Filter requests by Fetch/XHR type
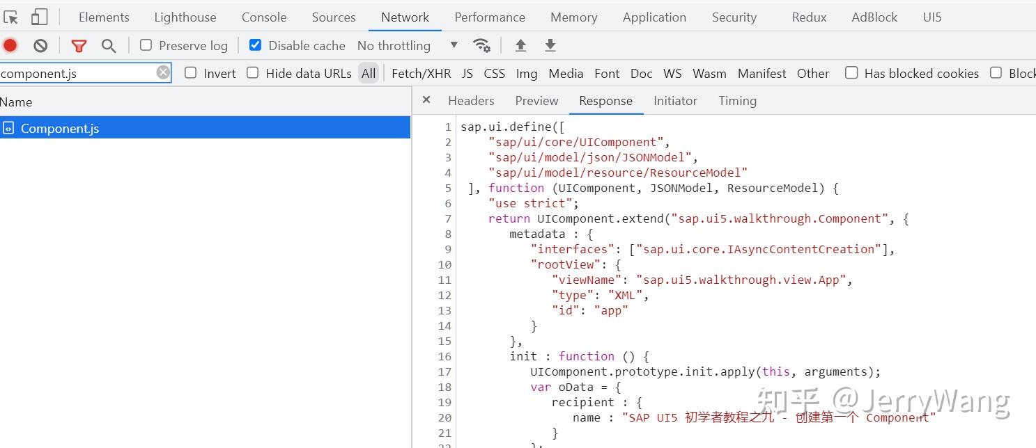The width and height of the screenshot is (1036, 448). point(421,73)
